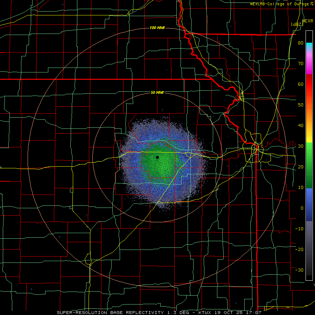Click the 19 OCT 25 17:07 timestamp
The width and height of the screenshot is (315, 315).
tap(237, 313)
